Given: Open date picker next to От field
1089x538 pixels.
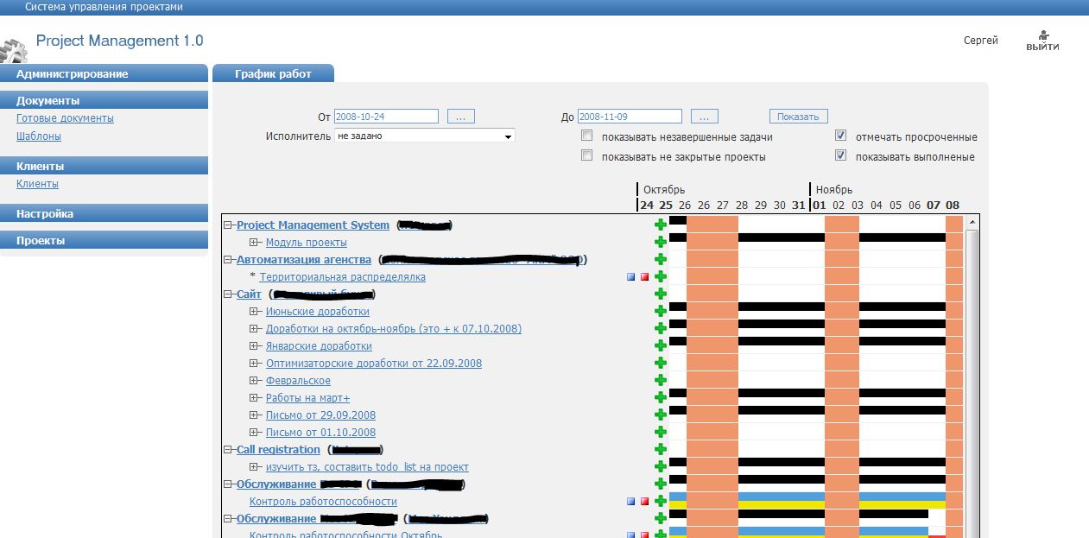Looking at the screenshot, I should (461, 116).
